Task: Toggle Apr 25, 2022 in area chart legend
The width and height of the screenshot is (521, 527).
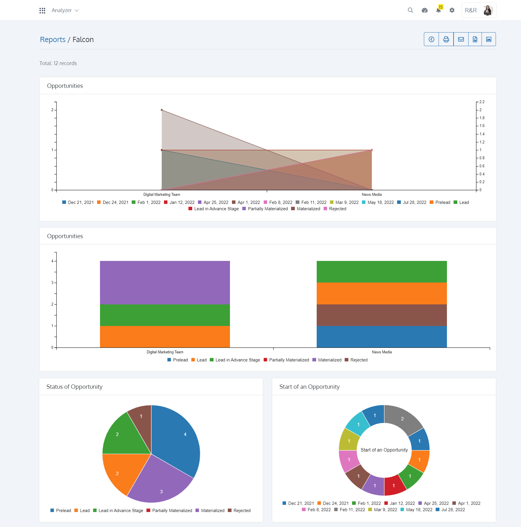Action: [213, 202]
